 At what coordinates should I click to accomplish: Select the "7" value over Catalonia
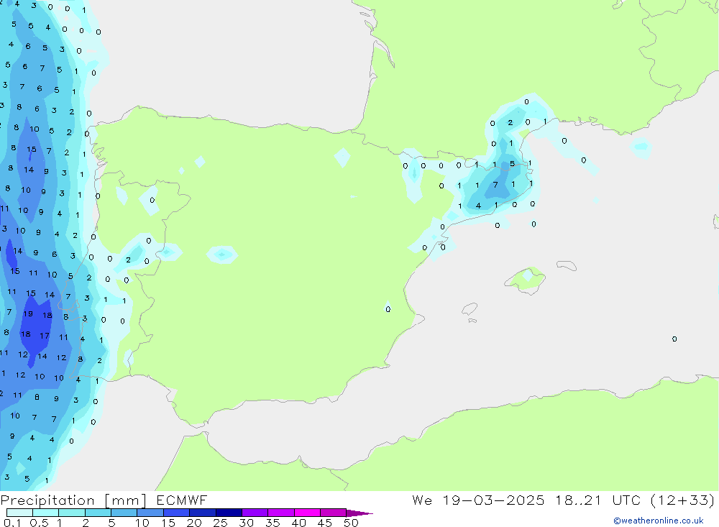tap(495, 185)
